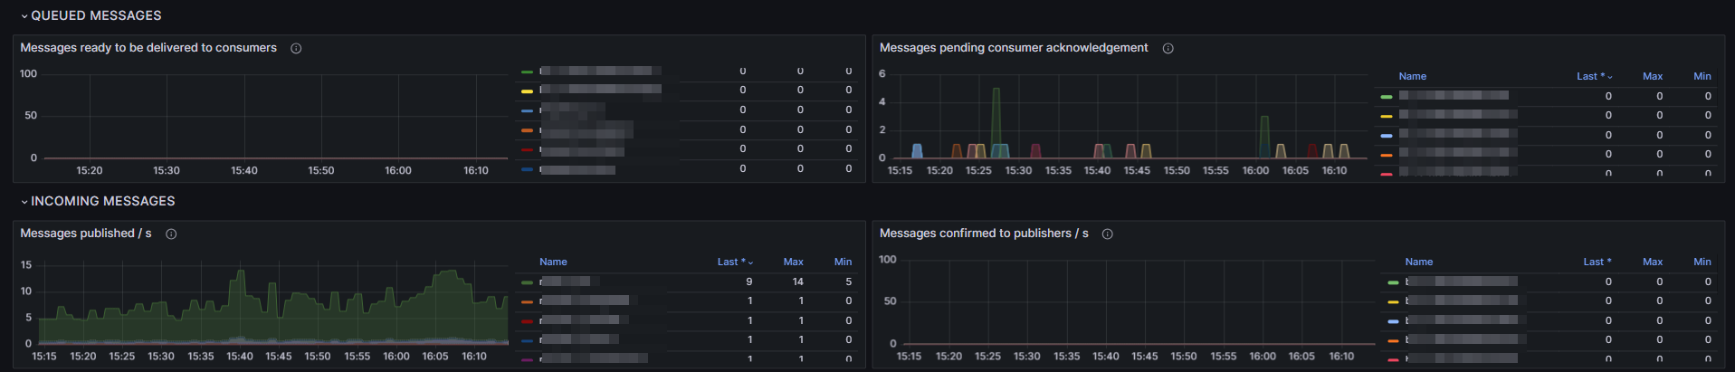The image size is (1735, 372).
Task: Sort Messages confirmed legend by Min column
Action: (1702, 262)
